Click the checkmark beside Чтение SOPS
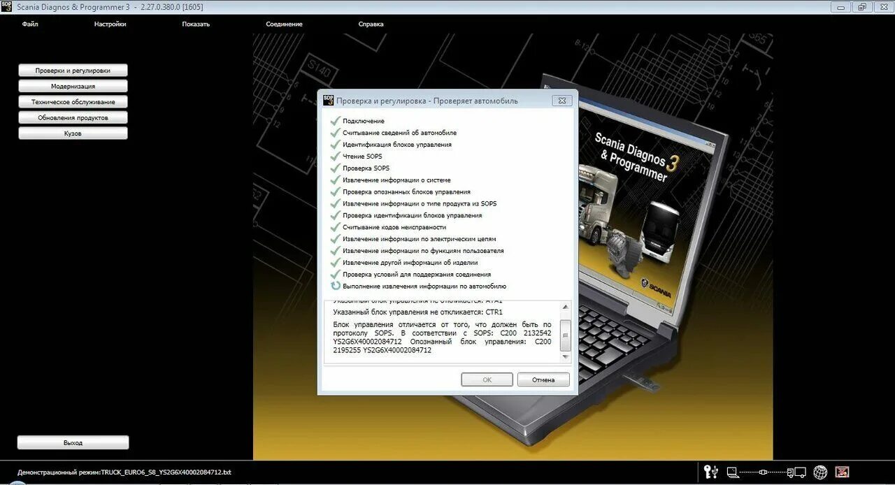Image resolution: width=895 pixels, height=485 pixels. 336,156
